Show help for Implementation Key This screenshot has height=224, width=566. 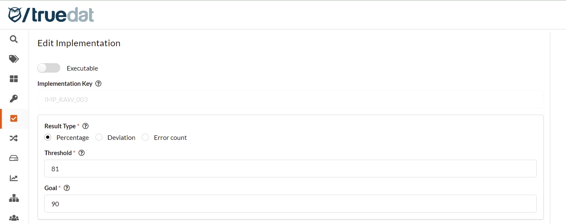tap(98, 83)
